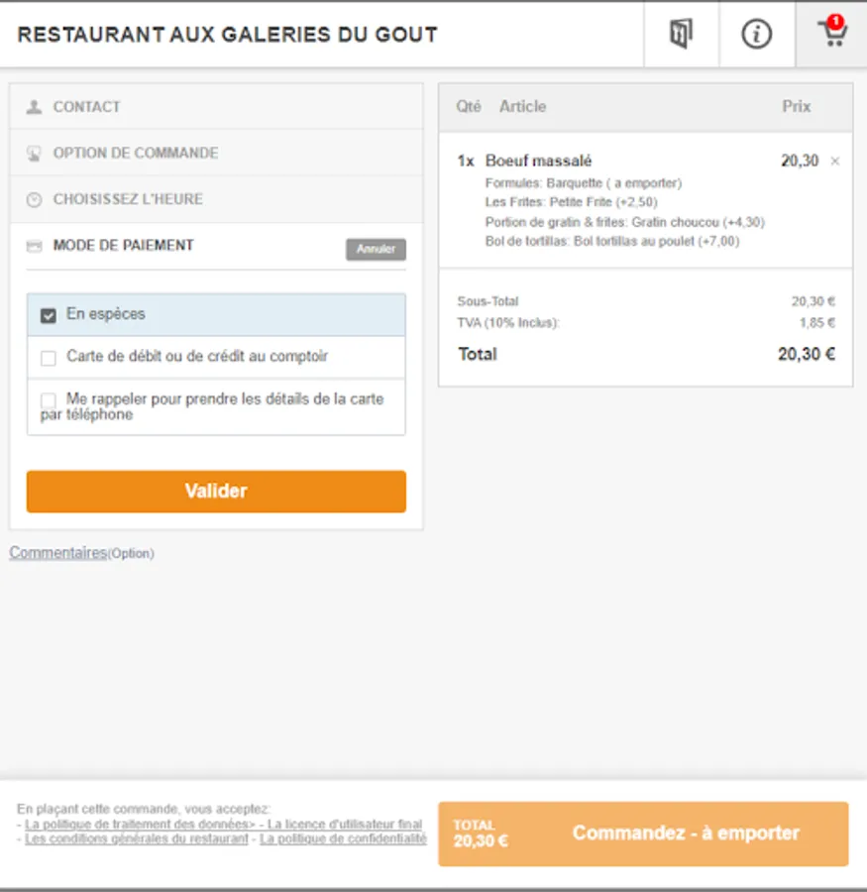Click the Option de commande icon
The width and height of the screenshot is (867, 892).
click(35, 154)
